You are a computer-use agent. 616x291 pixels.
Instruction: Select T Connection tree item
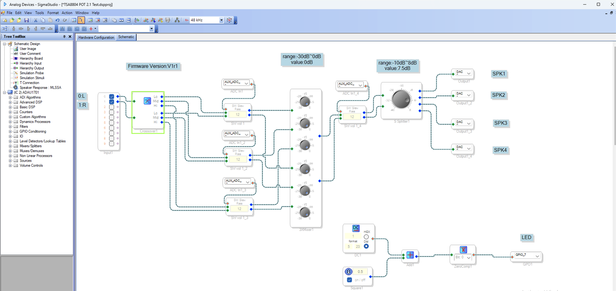(x=29, y=83)
